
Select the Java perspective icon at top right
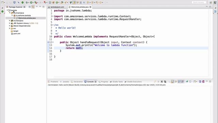point(215,2)
